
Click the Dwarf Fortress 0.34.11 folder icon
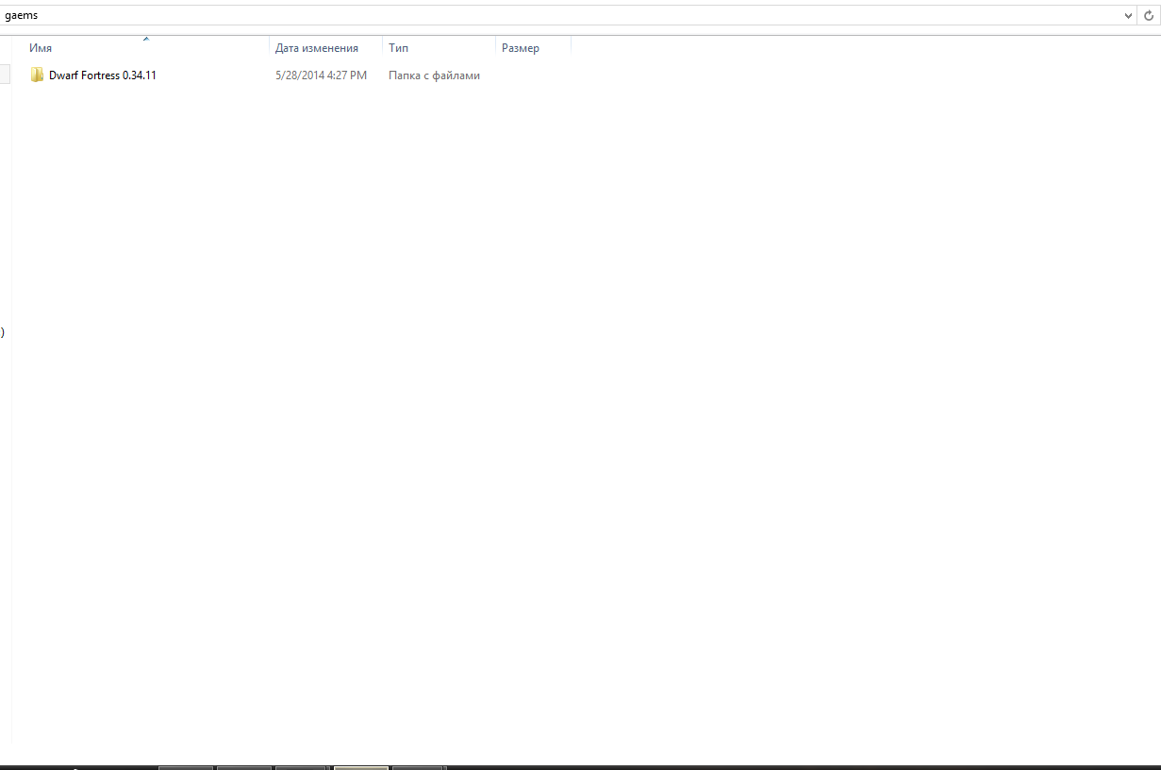37,75
